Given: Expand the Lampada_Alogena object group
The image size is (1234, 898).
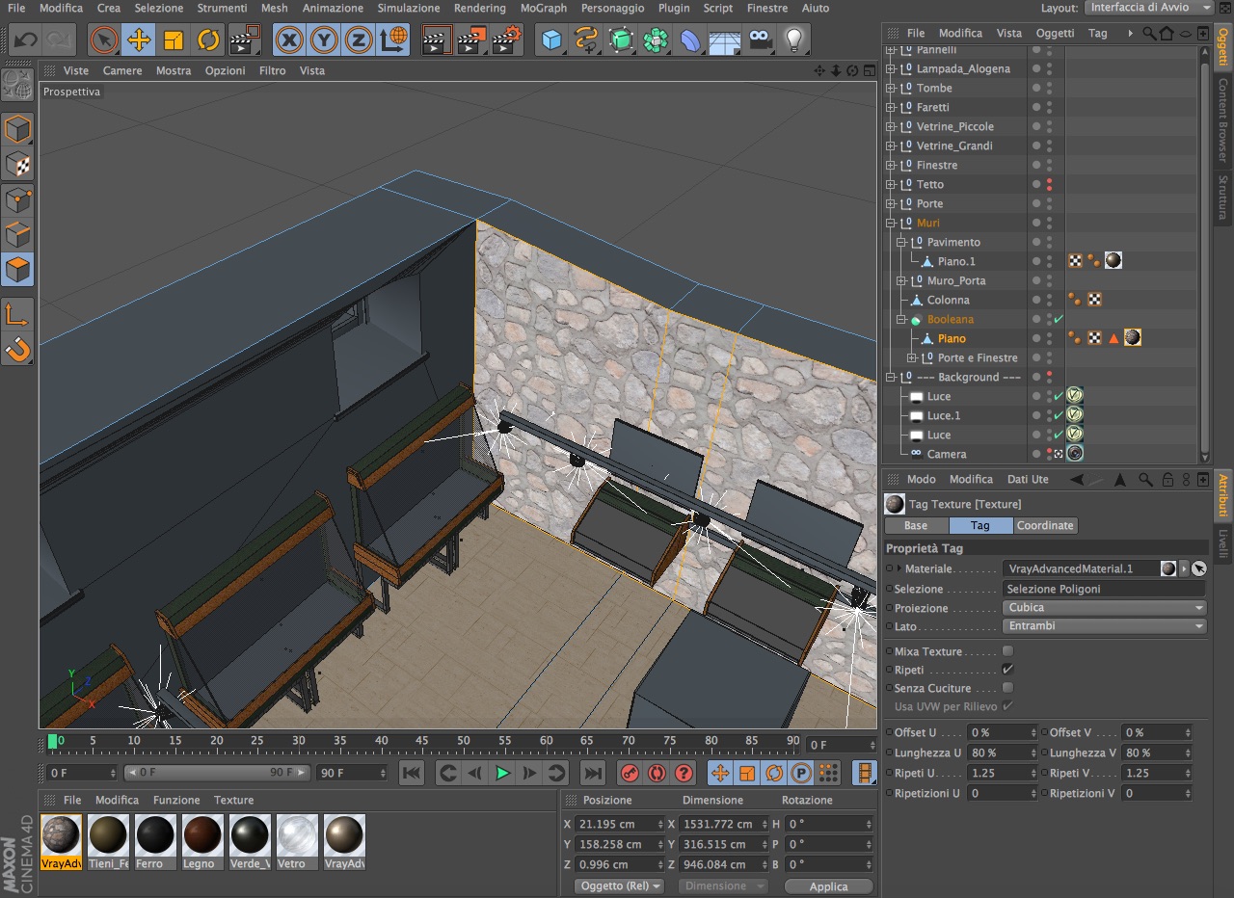Looking at the screenshot, I should (x=891, y=68).
